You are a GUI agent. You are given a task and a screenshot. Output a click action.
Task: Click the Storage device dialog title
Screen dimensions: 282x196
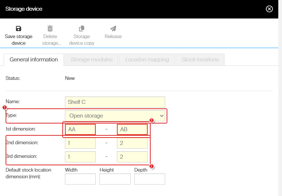coord(24,9)
